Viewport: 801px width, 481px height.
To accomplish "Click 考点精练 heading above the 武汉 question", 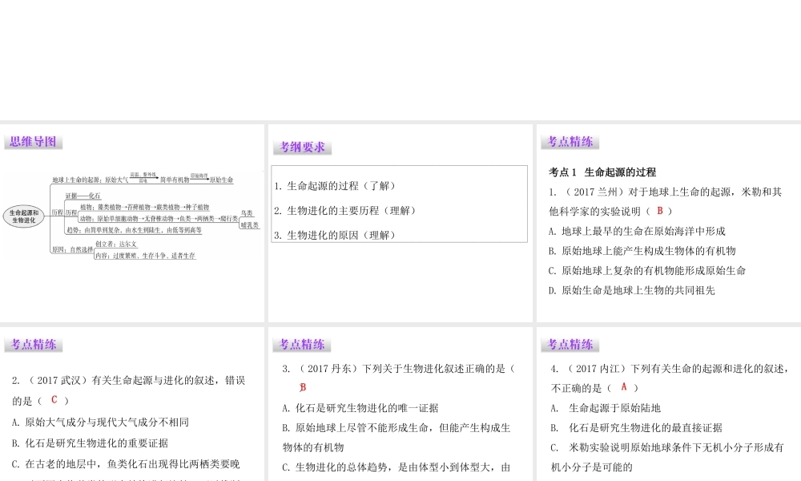I will [33, 345].
